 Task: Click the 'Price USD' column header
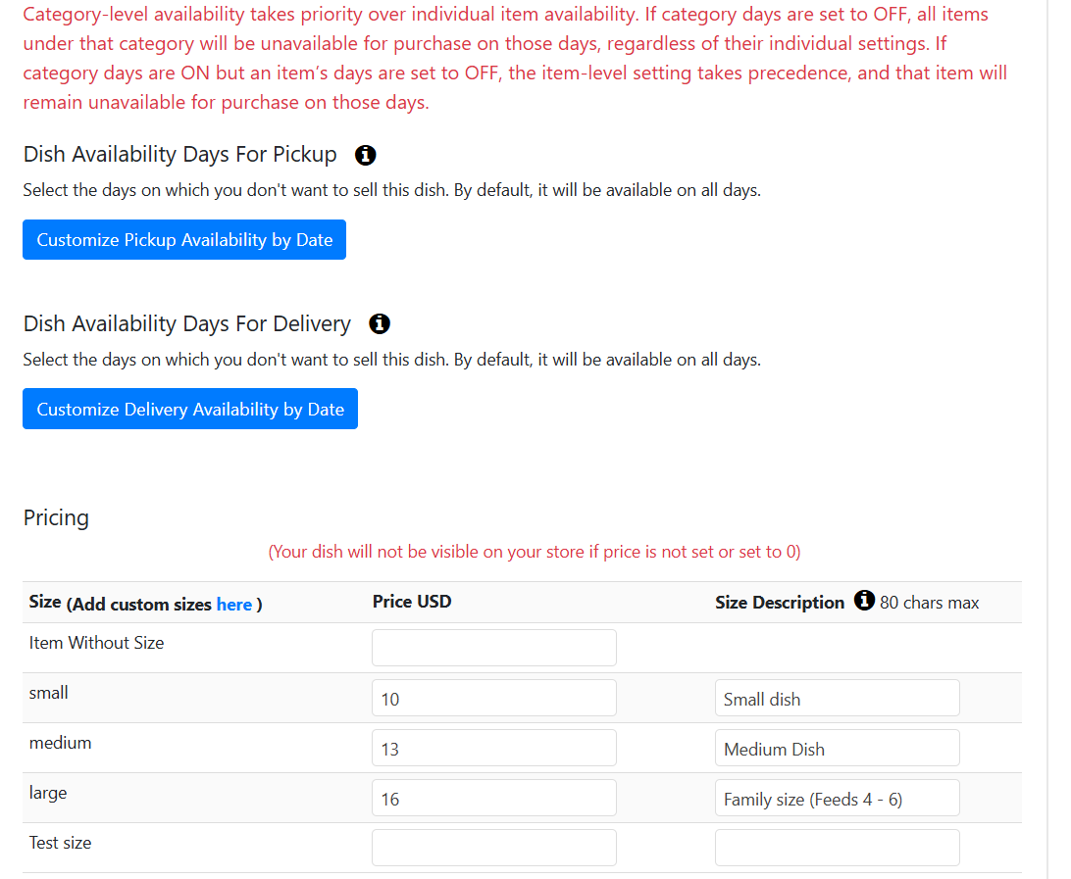click(412, 602)
